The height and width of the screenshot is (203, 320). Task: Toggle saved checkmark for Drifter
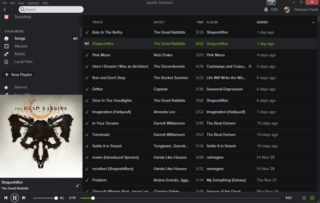click(x=87, y=89)
